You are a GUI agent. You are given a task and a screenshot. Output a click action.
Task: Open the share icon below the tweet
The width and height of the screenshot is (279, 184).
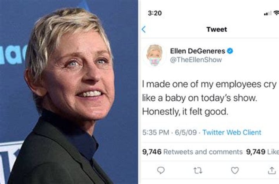pyautogui.click(x=272, y=170)
